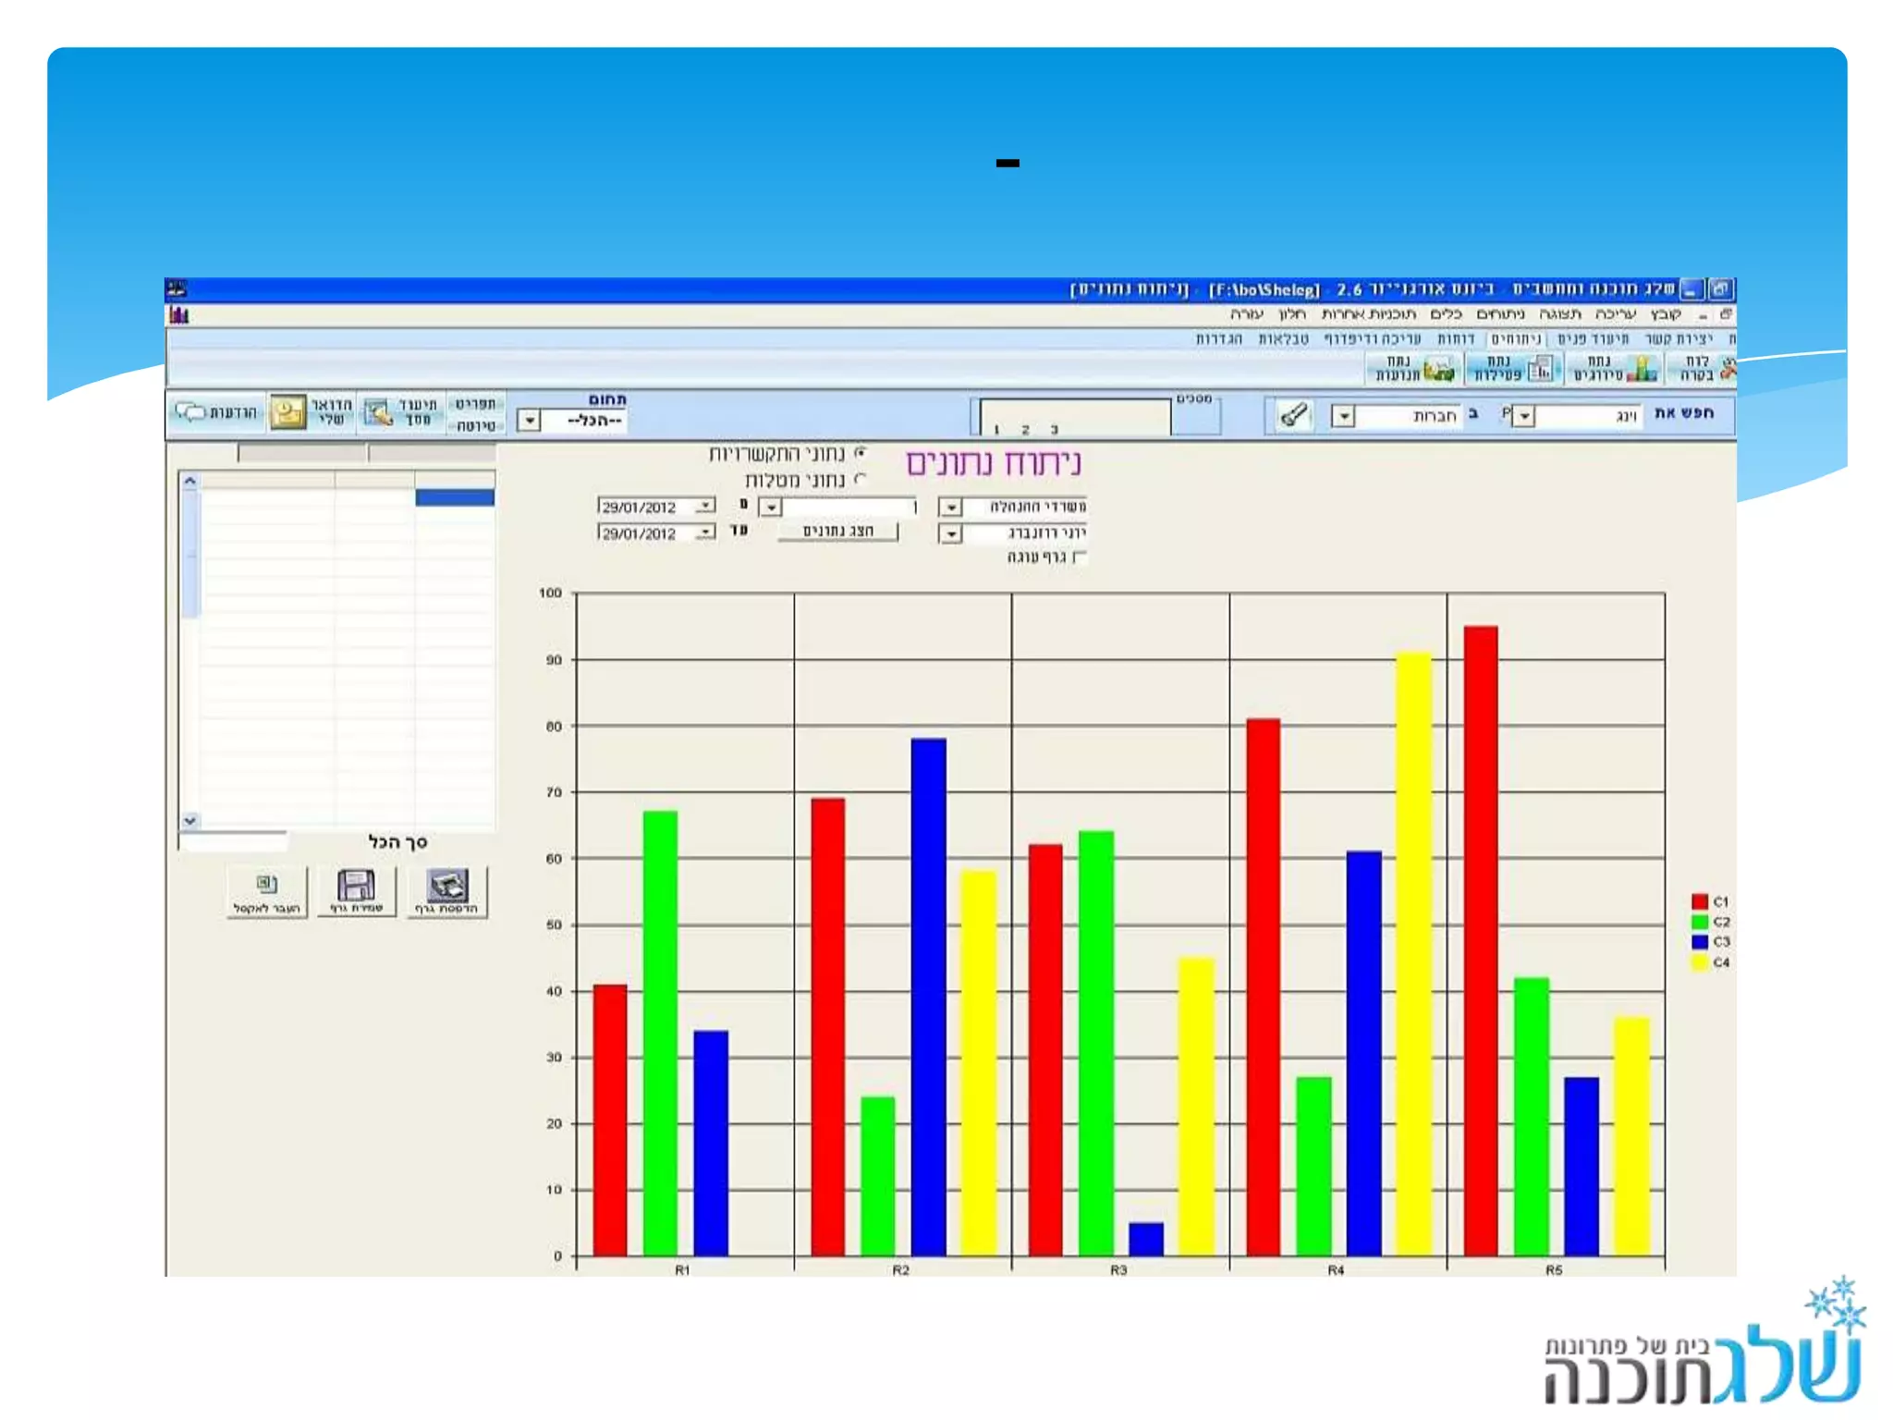
Task: Enable the 'גרף עוגה' pie chart checkbox
Action: [1080, 557]
